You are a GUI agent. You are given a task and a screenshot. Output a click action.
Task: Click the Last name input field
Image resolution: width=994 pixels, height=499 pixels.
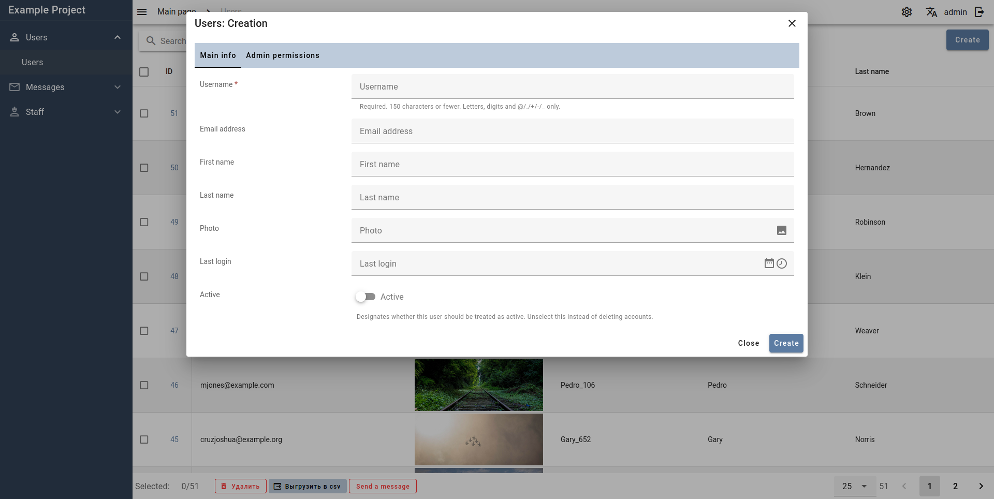[x=573, y=197]
